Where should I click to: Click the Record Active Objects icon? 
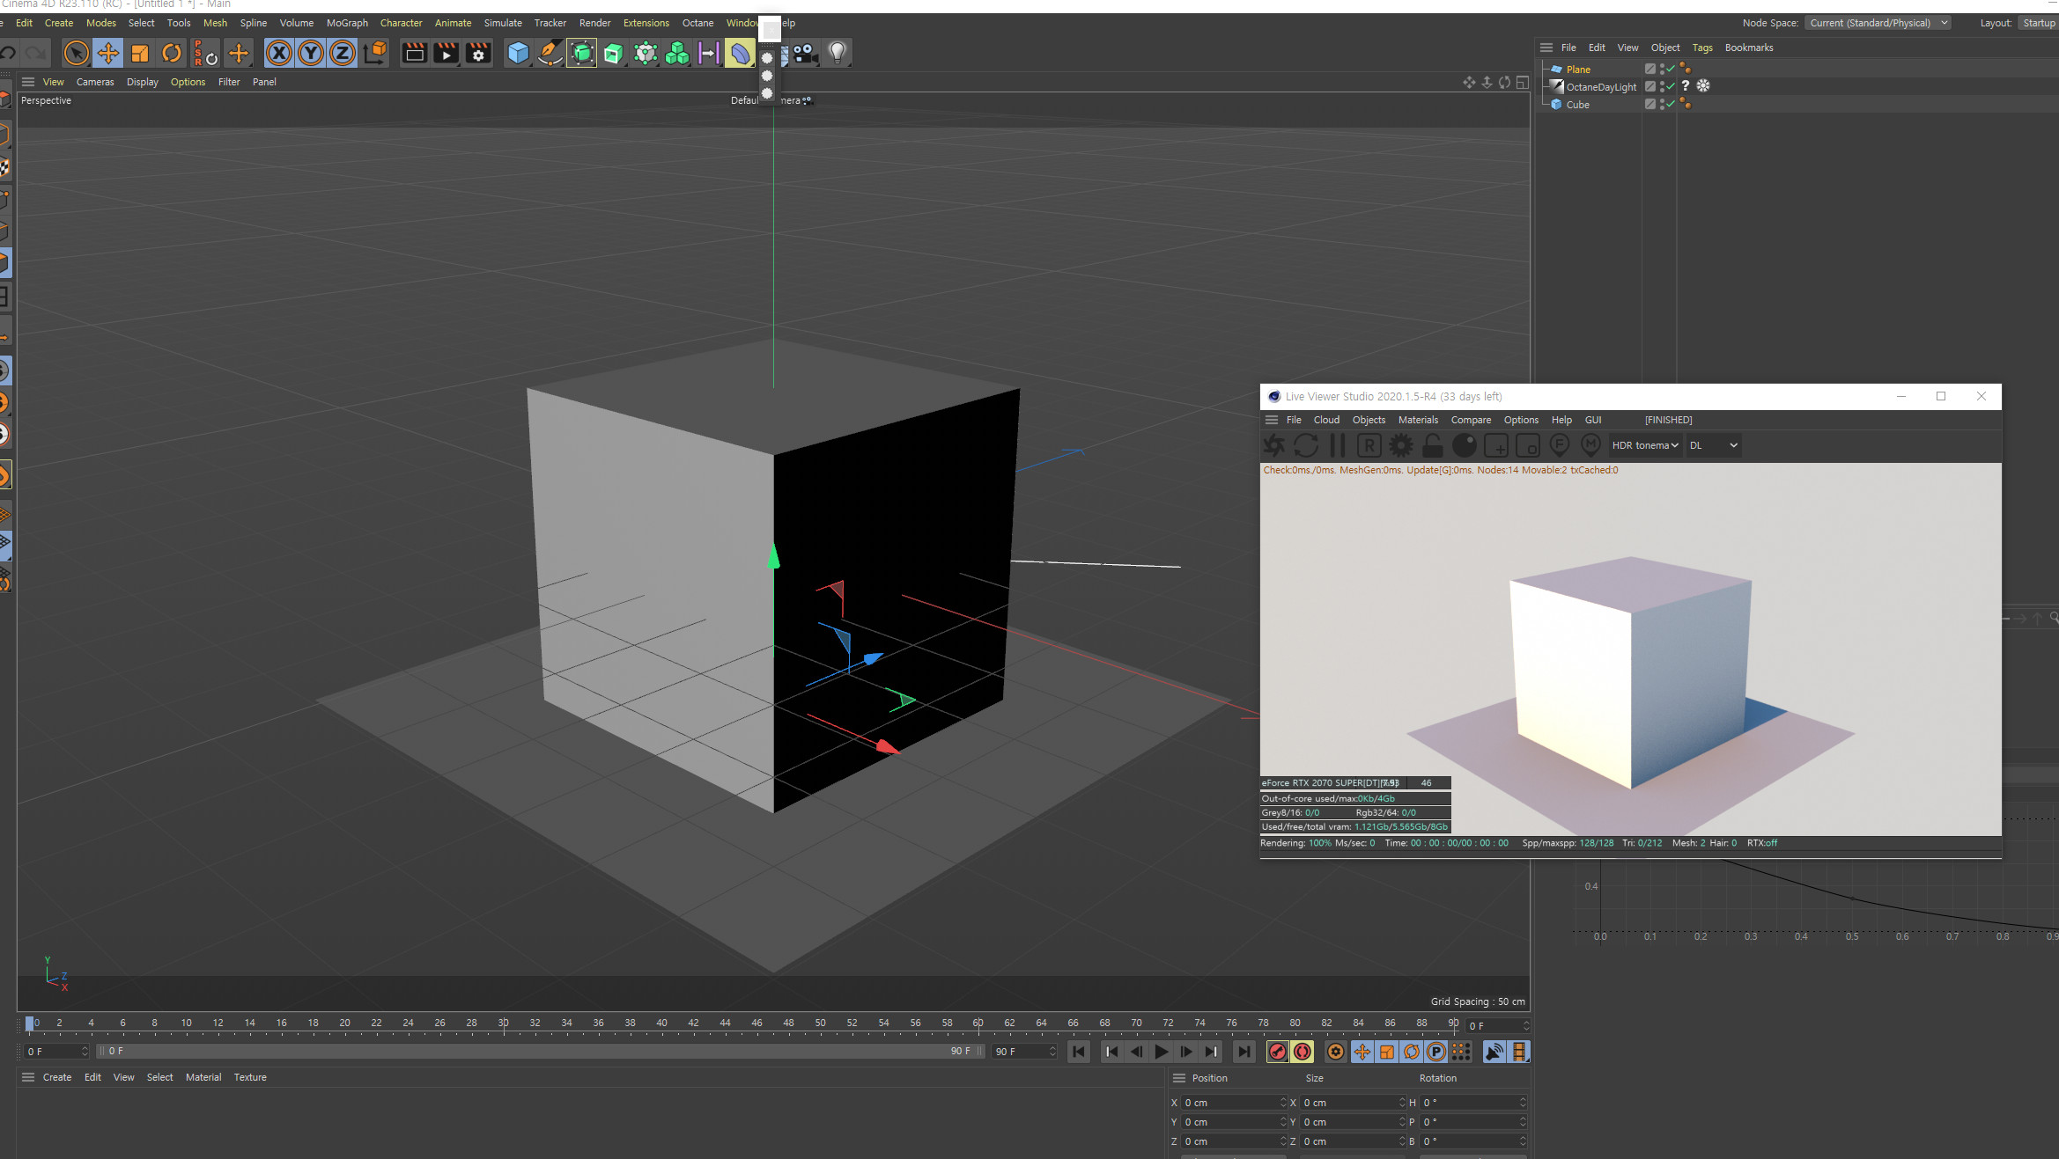pos(1277,1052)
